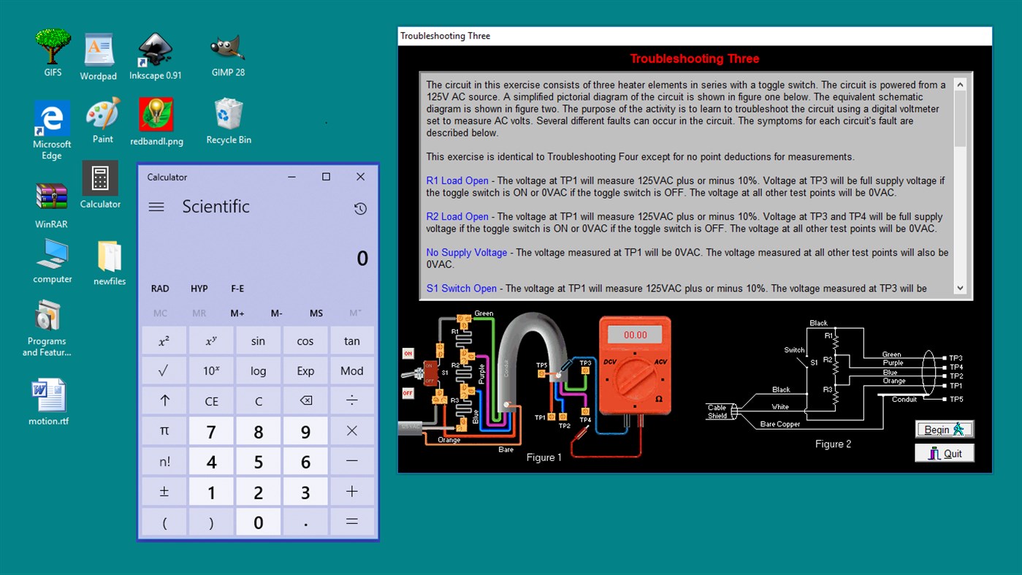Open Calculator history with the clock icon

tap(360, 208)
